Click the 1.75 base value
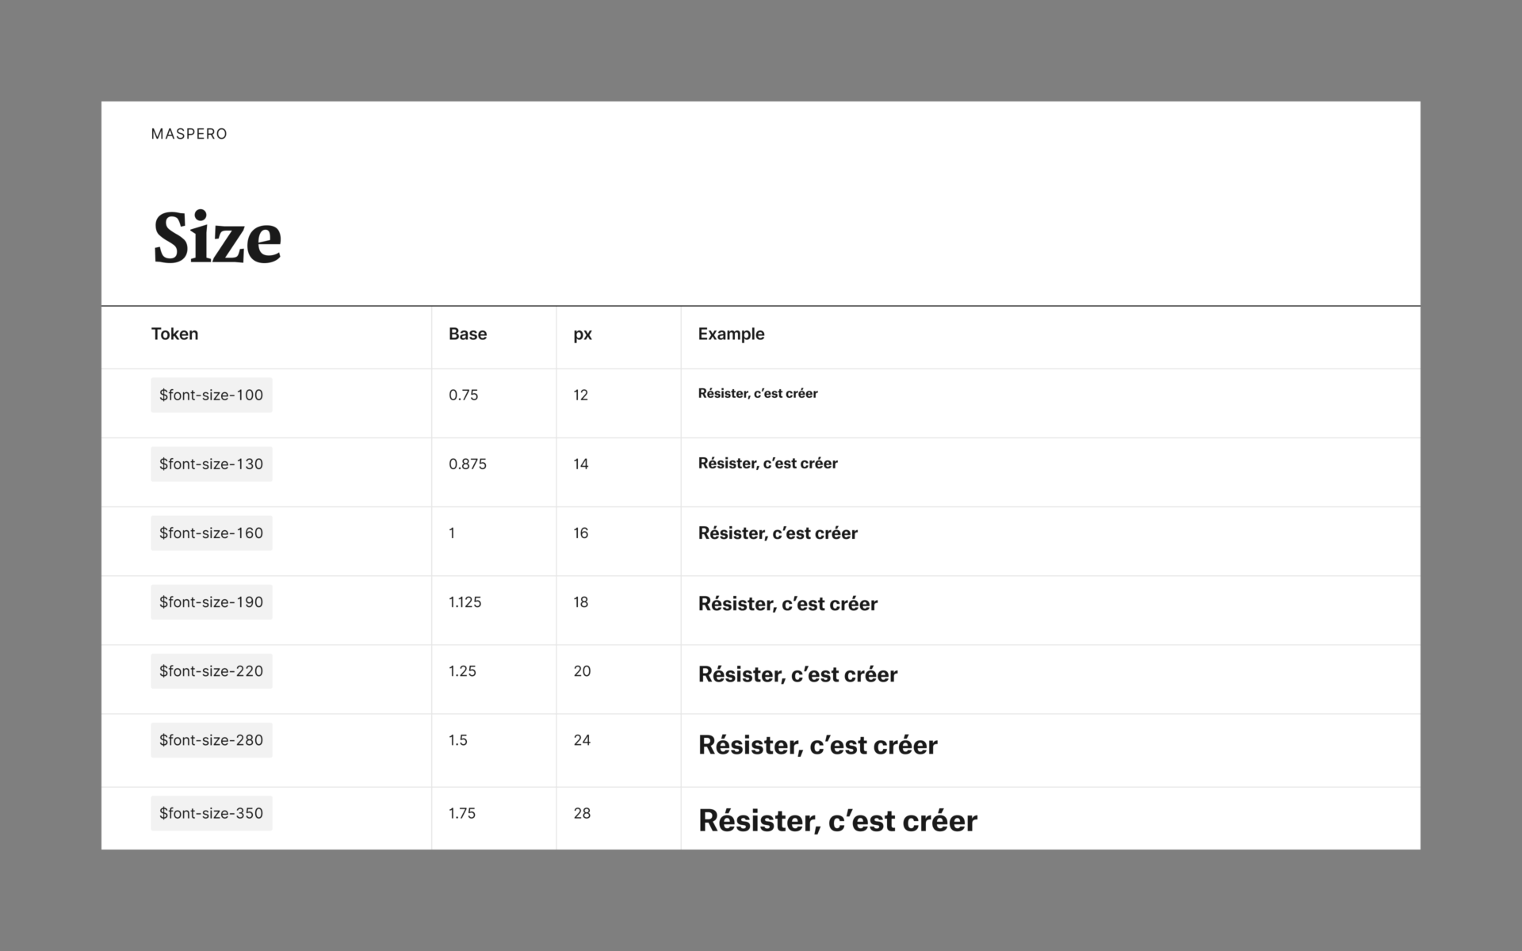 (461, 813)
